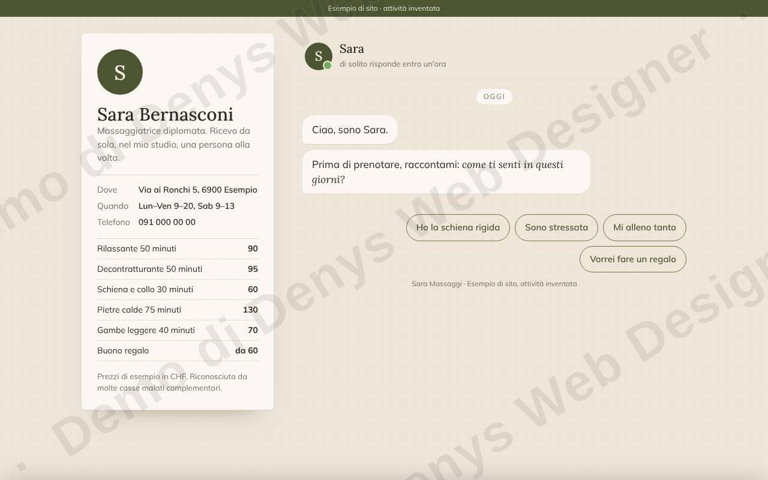Choose the 'Sono stressata' reply
This screenshot has height=480, width=768.
pos(556,227)
